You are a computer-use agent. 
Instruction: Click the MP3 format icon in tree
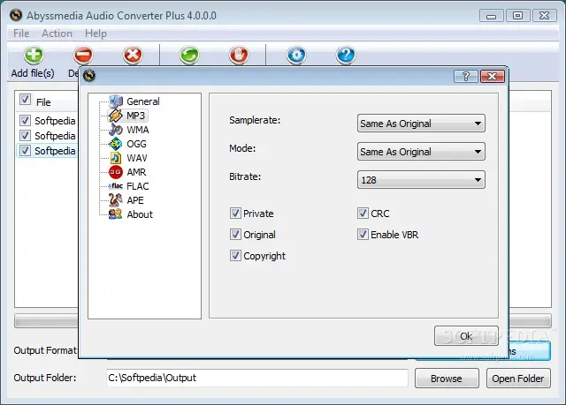(116, 116)
